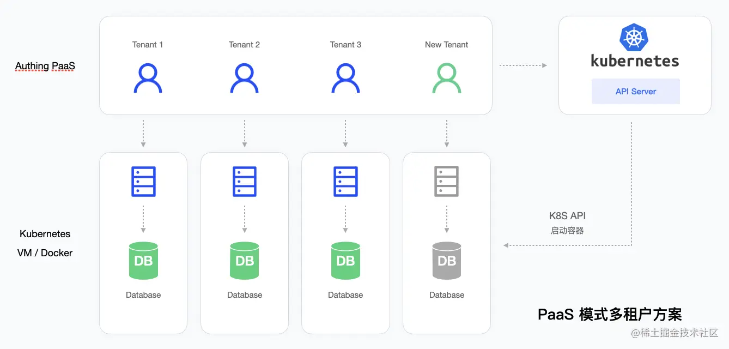Image resolution: width=729 pixels, height=349 pixels.
Task: Click the green DB icon below Tenant 1
Action: click(143, 261)
